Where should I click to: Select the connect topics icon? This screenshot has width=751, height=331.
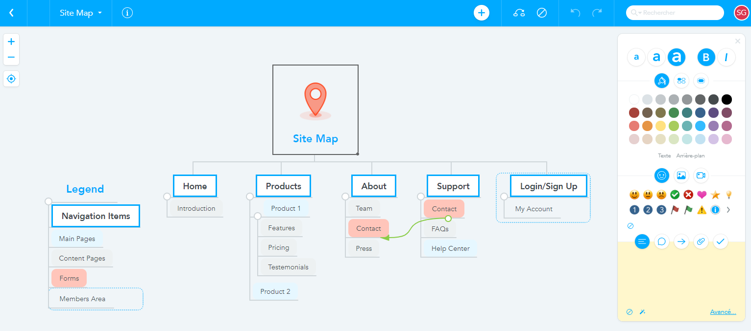point(519,13)
